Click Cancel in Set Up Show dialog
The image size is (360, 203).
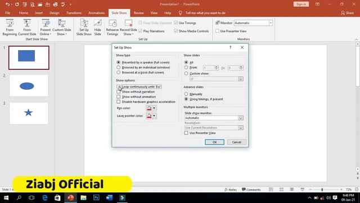click(236, 142)
